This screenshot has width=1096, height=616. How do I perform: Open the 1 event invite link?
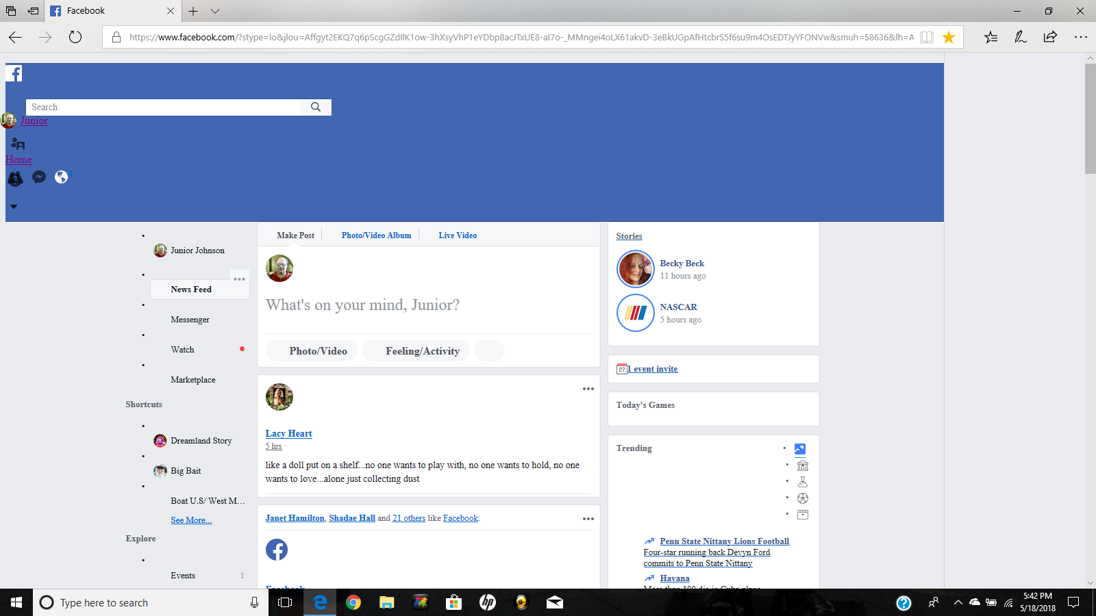coord(652,369)
